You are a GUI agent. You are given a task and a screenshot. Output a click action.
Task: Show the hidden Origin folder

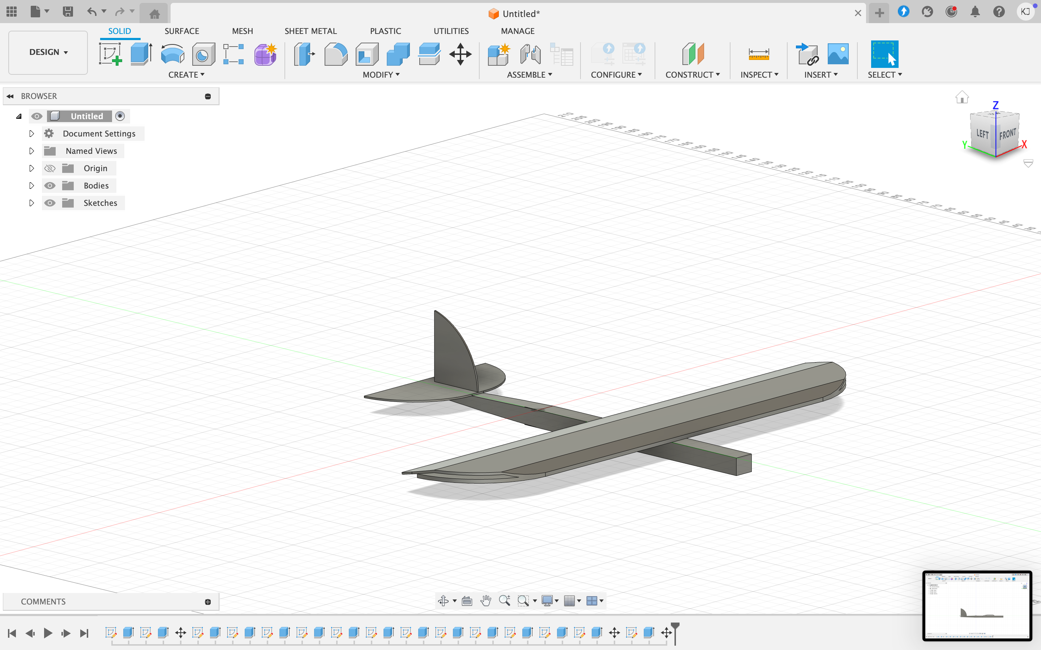pyautogui.click(x=50, y=168)
